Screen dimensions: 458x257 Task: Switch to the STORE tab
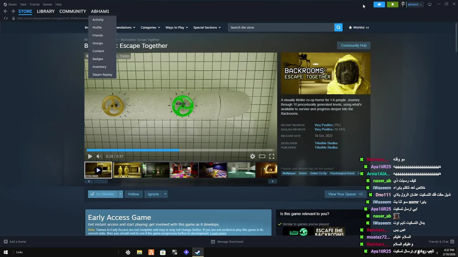point(25,11)
